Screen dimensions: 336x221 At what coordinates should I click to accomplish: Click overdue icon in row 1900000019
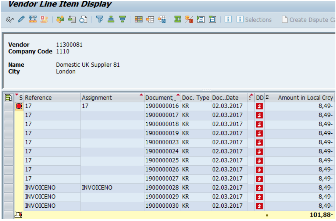pos(259,133)
